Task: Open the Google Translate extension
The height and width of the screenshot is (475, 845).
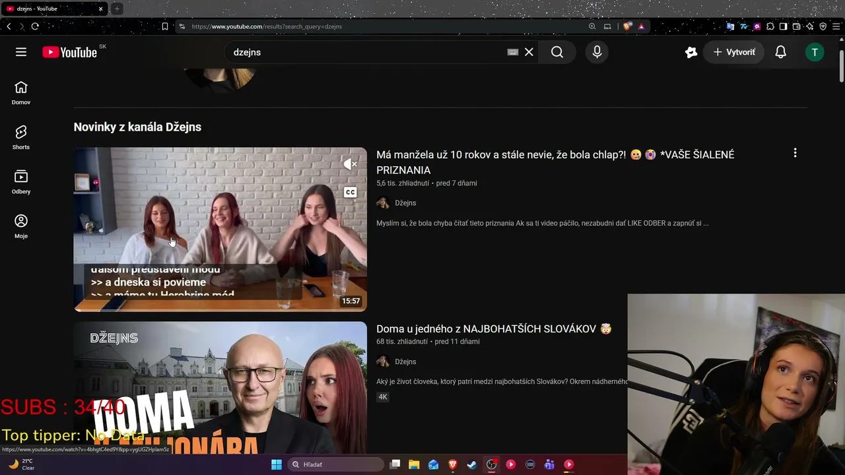Action: 730,26
